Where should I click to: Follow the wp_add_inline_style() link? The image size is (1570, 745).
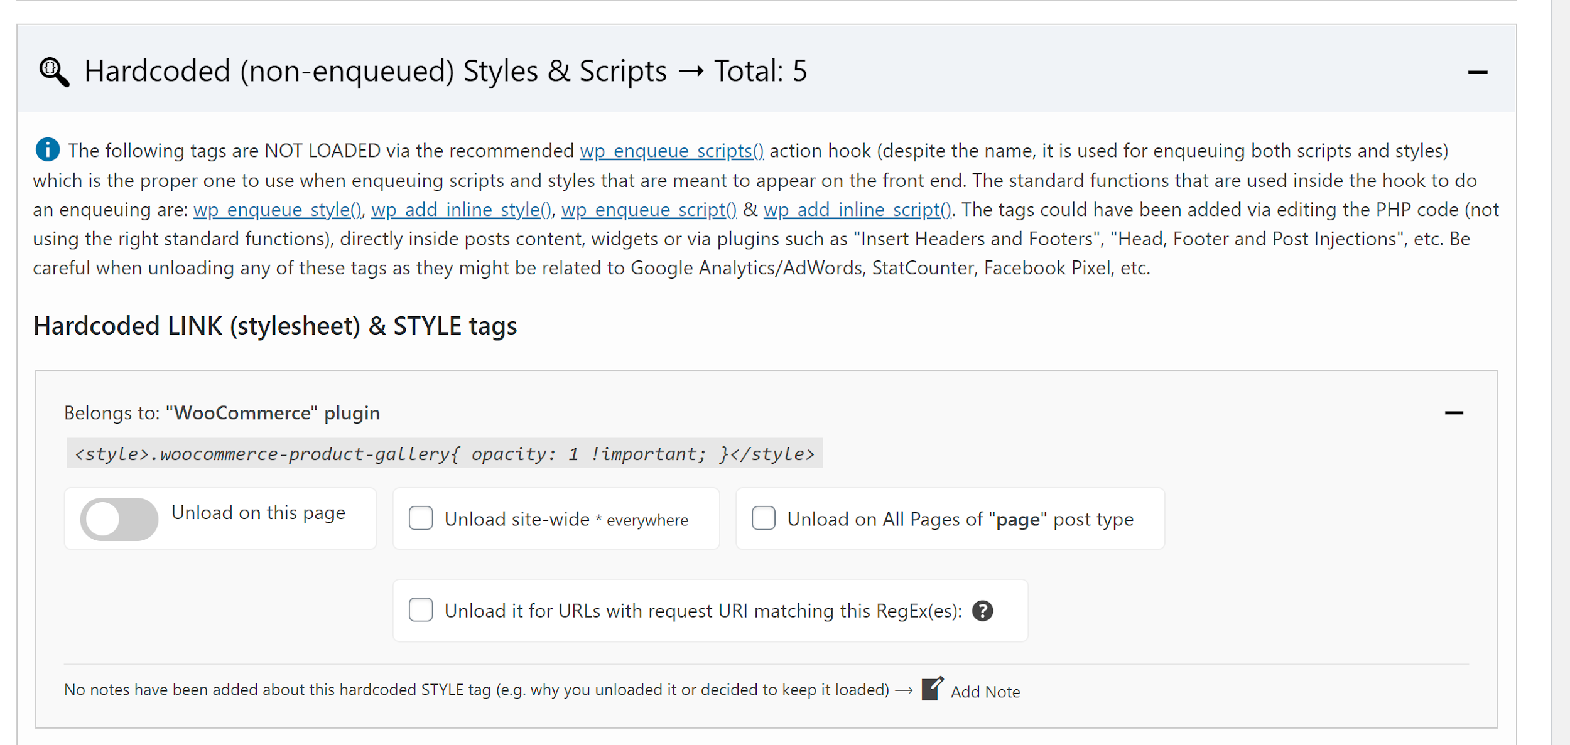click(462, 210)
